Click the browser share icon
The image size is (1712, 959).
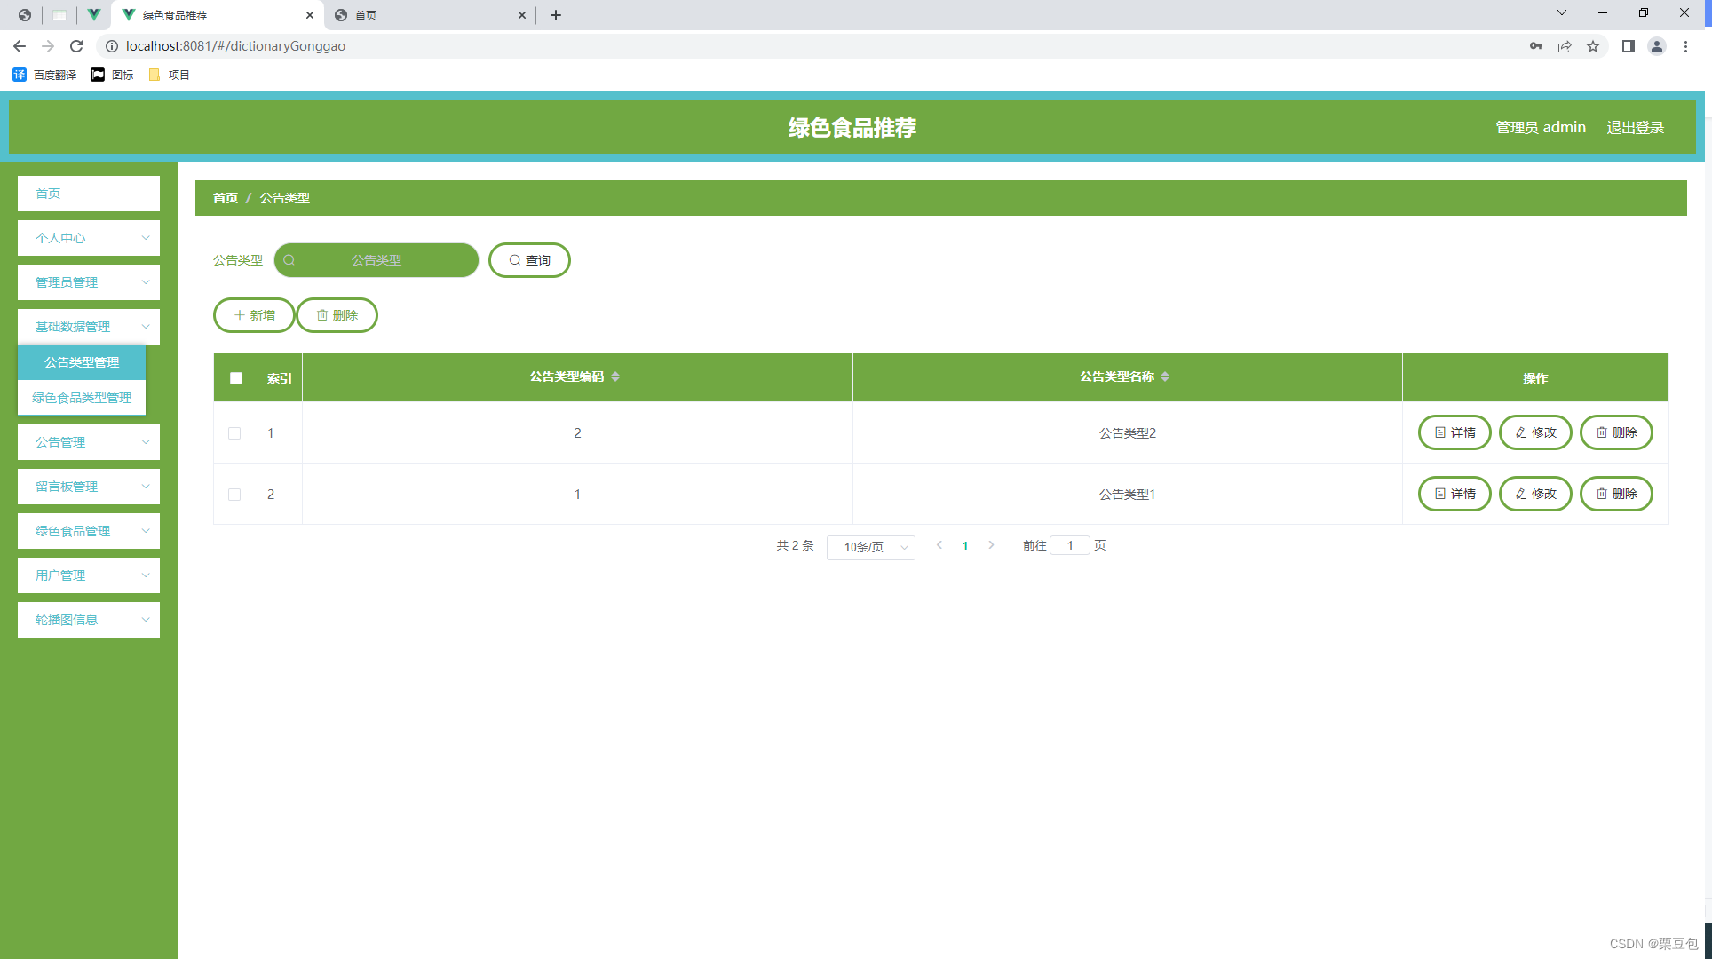click(1565, 46)
